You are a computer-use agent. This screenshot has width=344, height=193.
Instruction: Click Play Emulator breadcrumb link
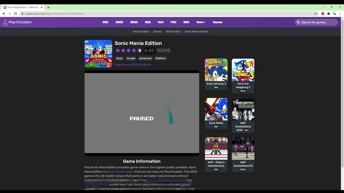tap(141, 32)
